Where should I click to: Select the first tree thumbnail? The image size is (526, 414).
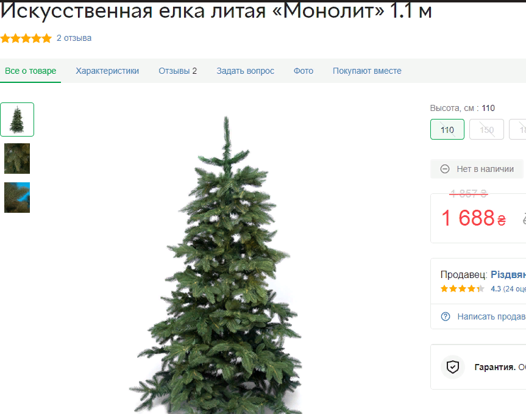pyautogui.click(x=17, y=120)
